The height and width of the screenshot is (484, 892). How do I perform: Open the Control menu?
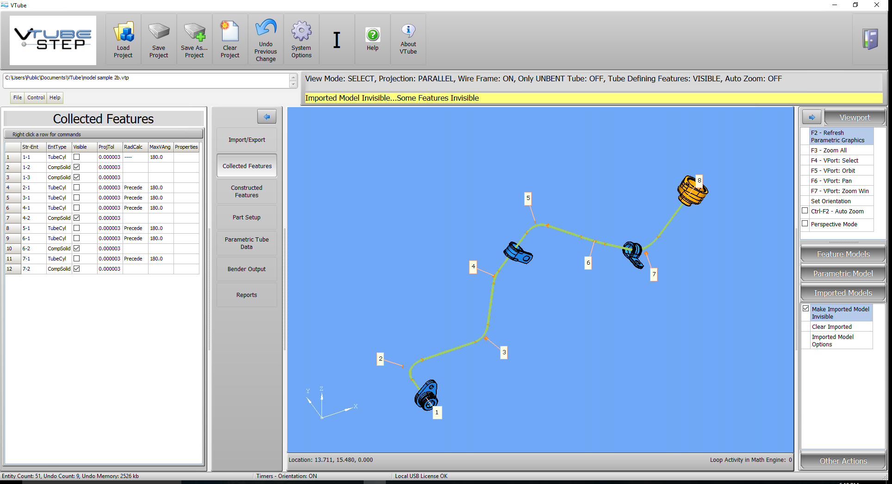click(x=36, y=97)
